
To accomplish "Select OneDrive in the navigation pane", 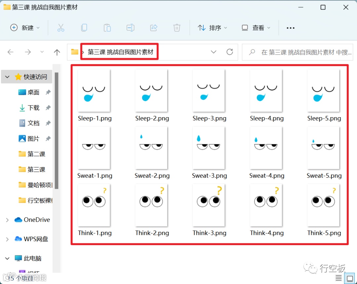I will [x=32, y=220].
